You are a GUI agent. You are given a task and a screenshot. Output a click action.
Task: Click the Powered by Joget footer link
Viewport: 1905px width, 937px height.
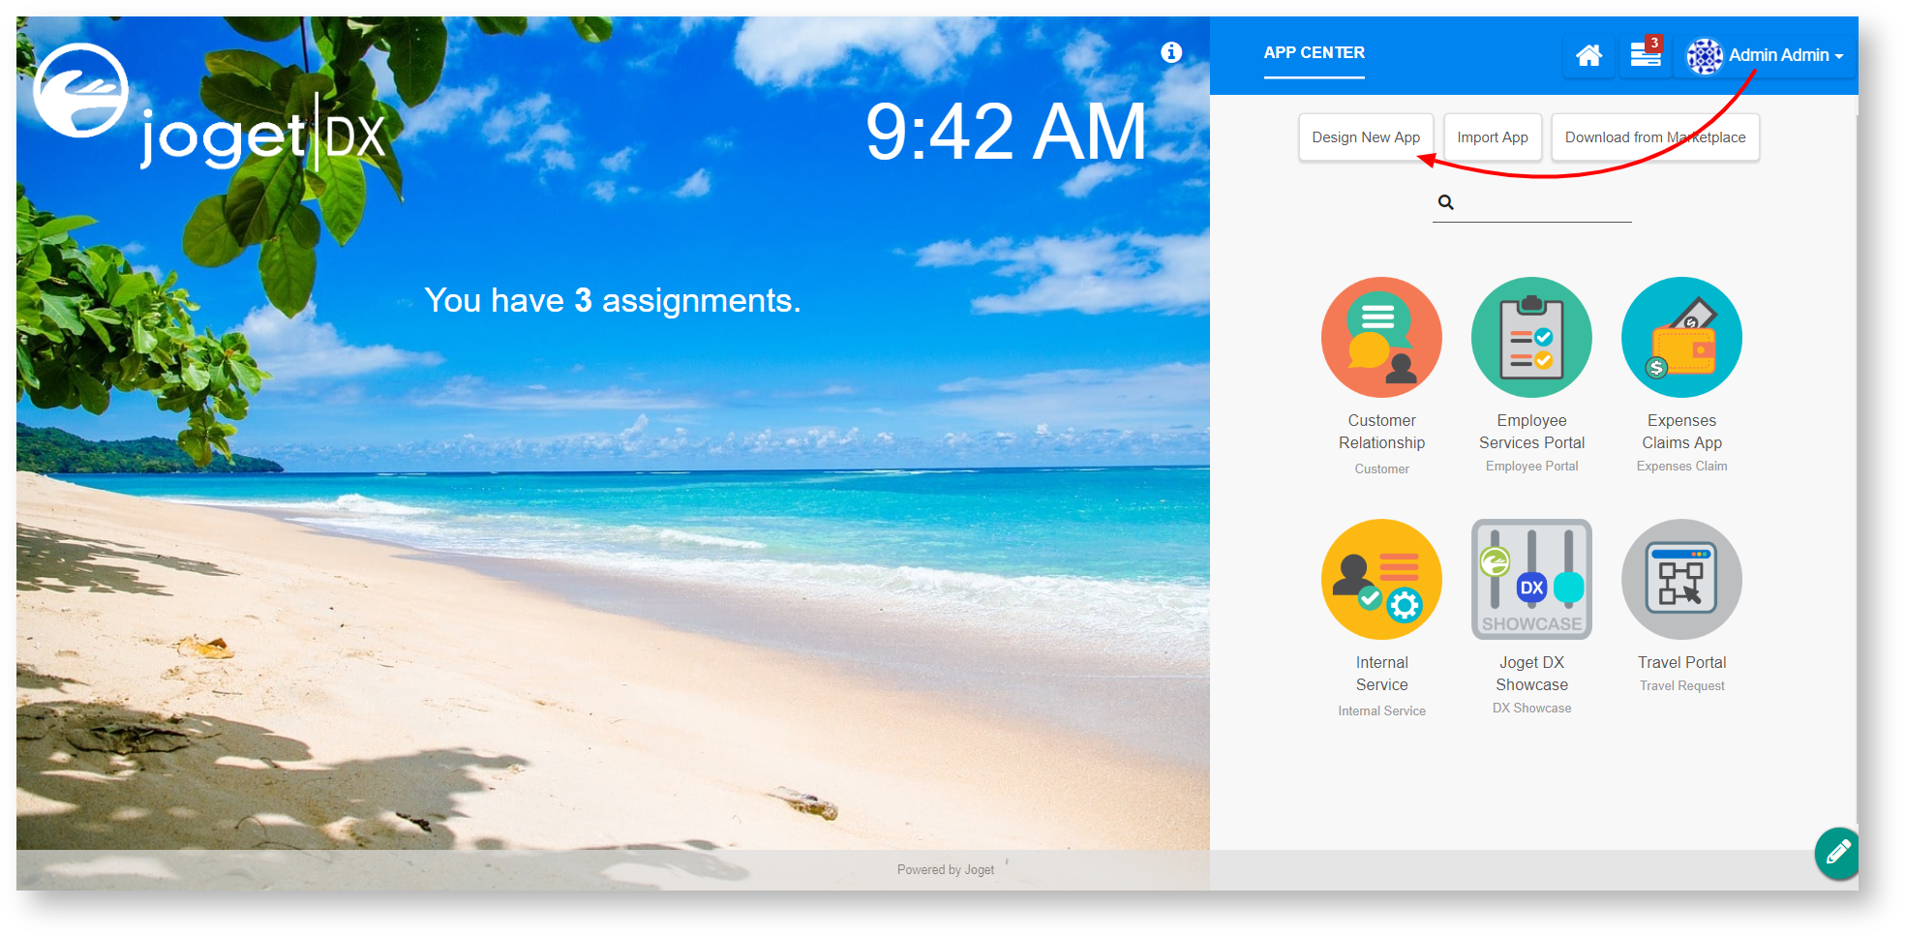pyautogui.click(x=946, y=869)
